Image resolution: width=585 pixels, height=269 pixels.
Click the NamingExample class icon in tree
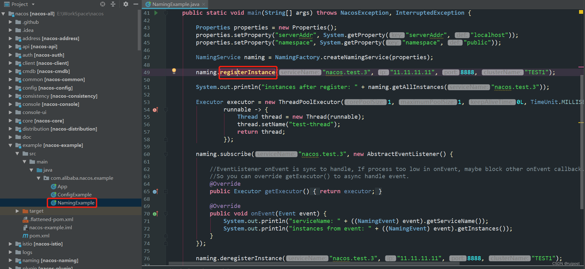point(54,203)
